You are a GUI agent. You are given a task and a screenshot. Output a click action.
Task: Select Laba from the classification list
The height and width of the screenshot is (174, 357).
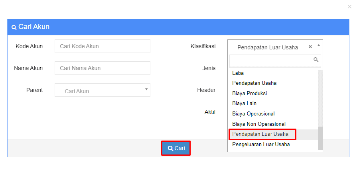pyautogui.click(x=238, y=73)
